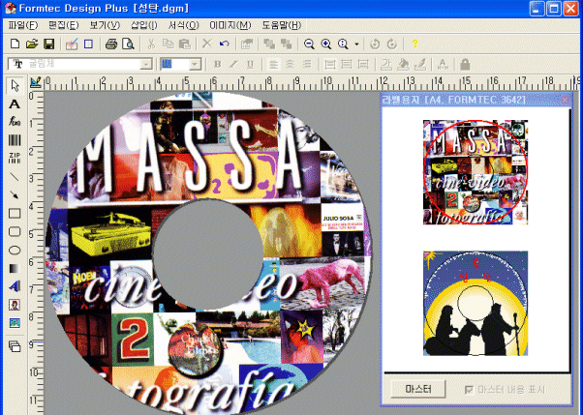Screen dimensions: 583x415
Task: Click the label design edit icon beside Save
Action: click(72, 44)
